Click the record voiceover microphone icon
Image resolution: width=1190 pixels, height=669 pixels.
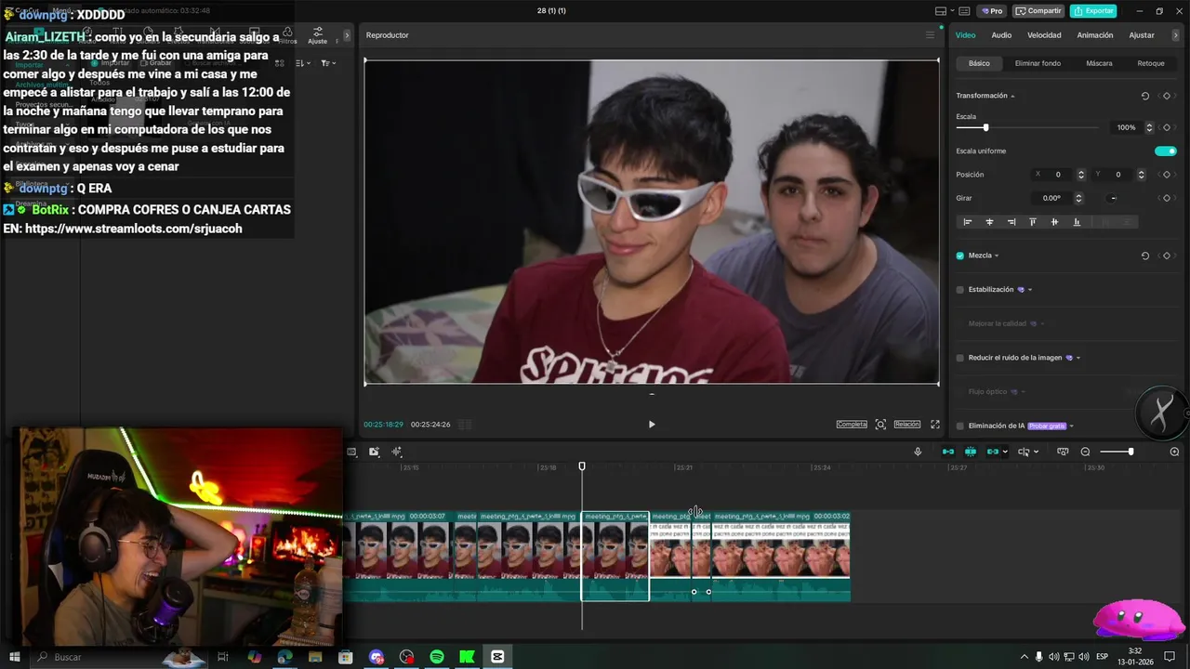(918, 452)
